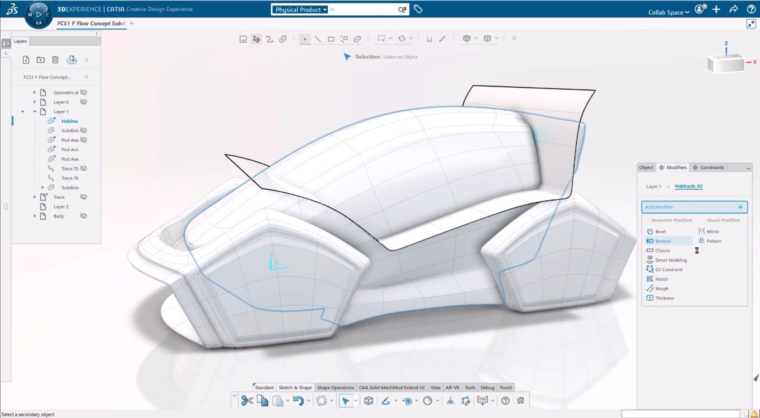Select the Cut tool on bottom toolbar
Image resolution: width=760 pixels, height=418 pixels.
[x=246, y=401]
